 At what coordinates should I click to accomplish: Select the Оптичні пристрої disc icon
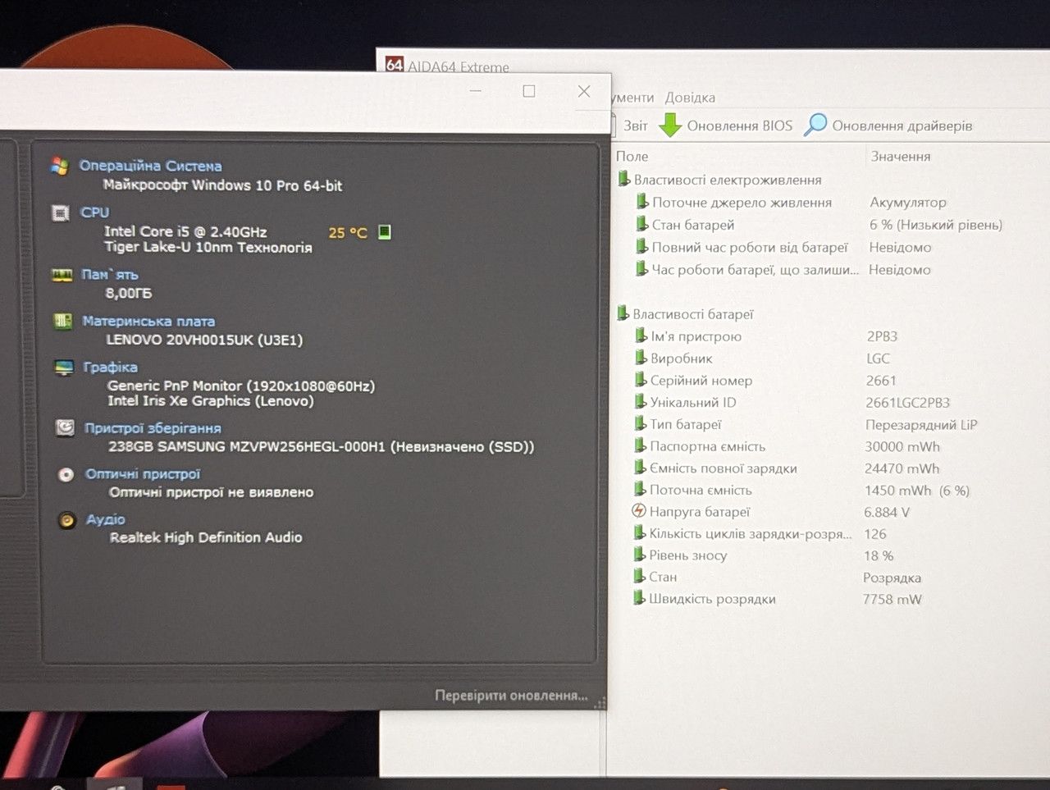pos(66,474)
